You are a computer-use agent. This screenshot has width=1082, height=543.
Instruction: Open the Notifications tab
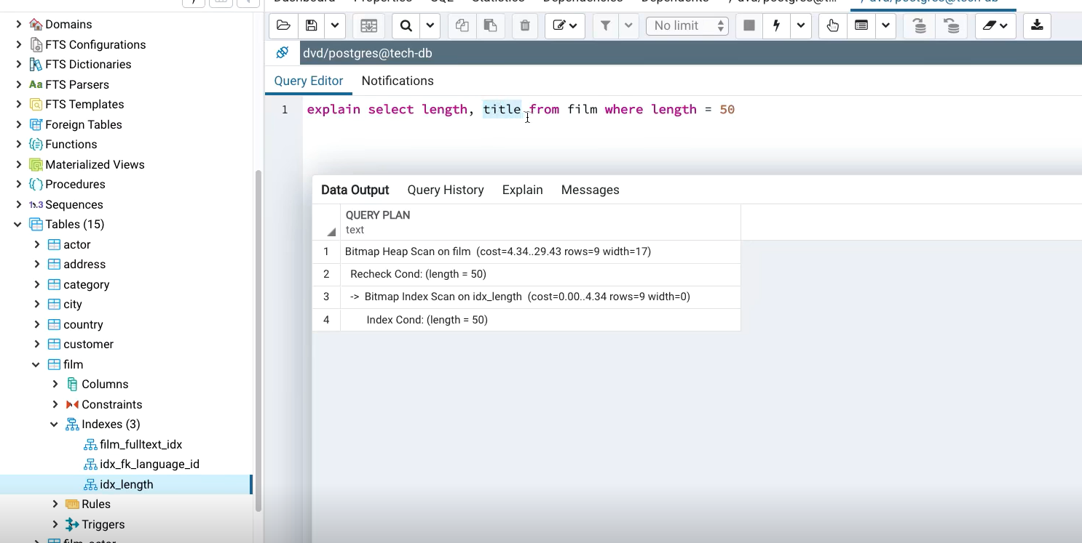pyautogui.click(x=398, y=81)
